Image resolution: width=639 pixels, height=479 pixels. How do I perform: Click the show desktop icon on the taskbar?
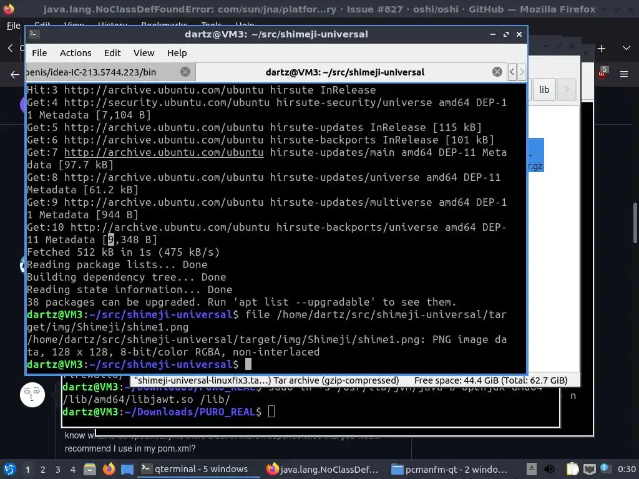[127, 469]
